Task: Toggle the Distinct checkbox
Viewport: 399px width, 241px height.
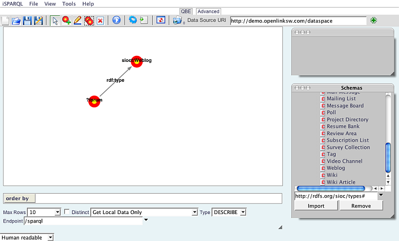Action: (67, 212)
